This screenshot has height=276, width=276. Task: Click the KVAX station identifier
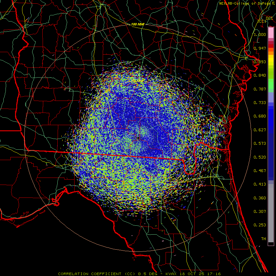pos(171,274)
